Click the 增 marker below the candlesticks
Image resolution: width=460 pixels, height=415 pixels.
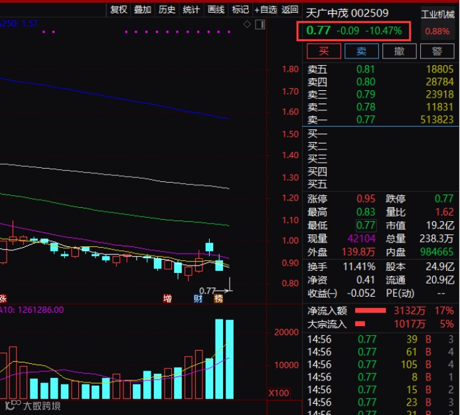(x=167, y=299)
